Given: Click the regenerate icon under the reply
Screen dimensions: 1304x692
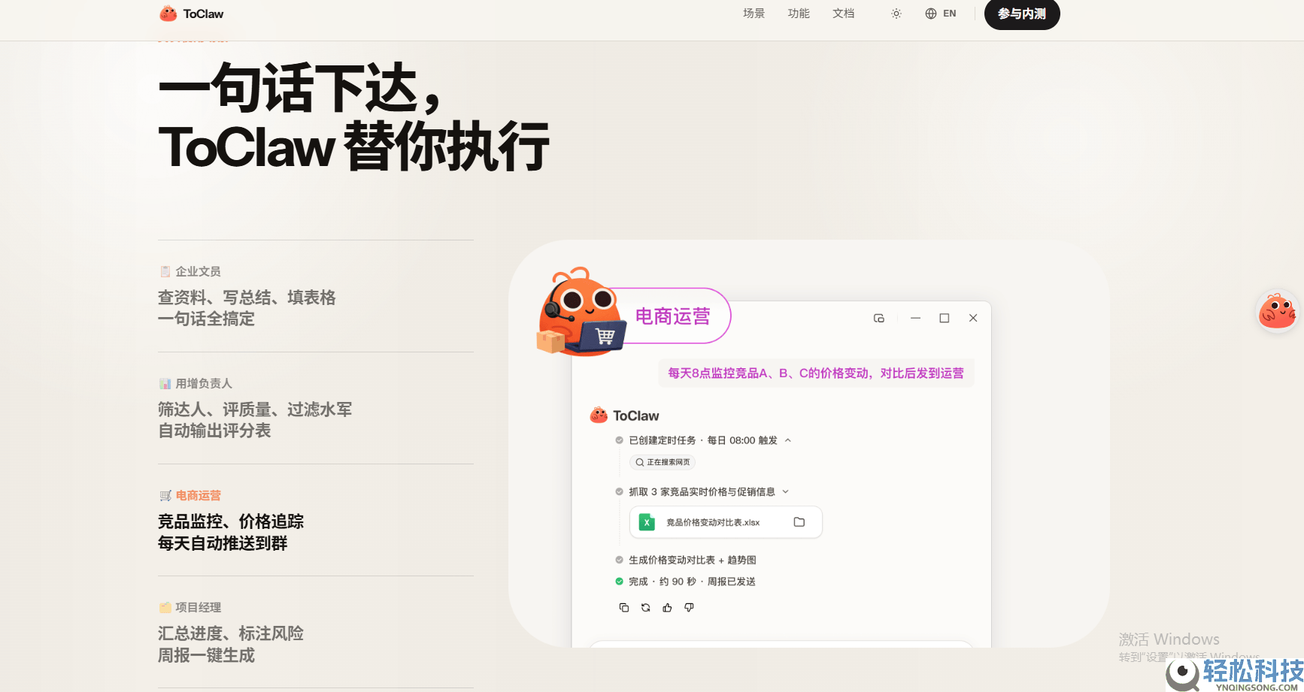Looking at the screenshot, I should (x=645, y=607).
